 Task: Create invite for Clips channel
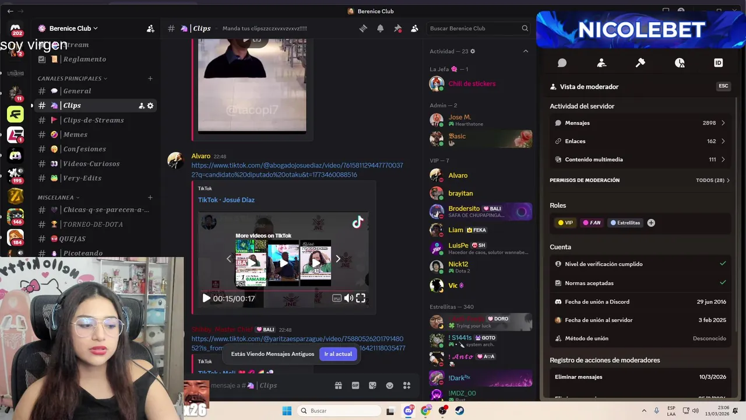click(141, 106)
